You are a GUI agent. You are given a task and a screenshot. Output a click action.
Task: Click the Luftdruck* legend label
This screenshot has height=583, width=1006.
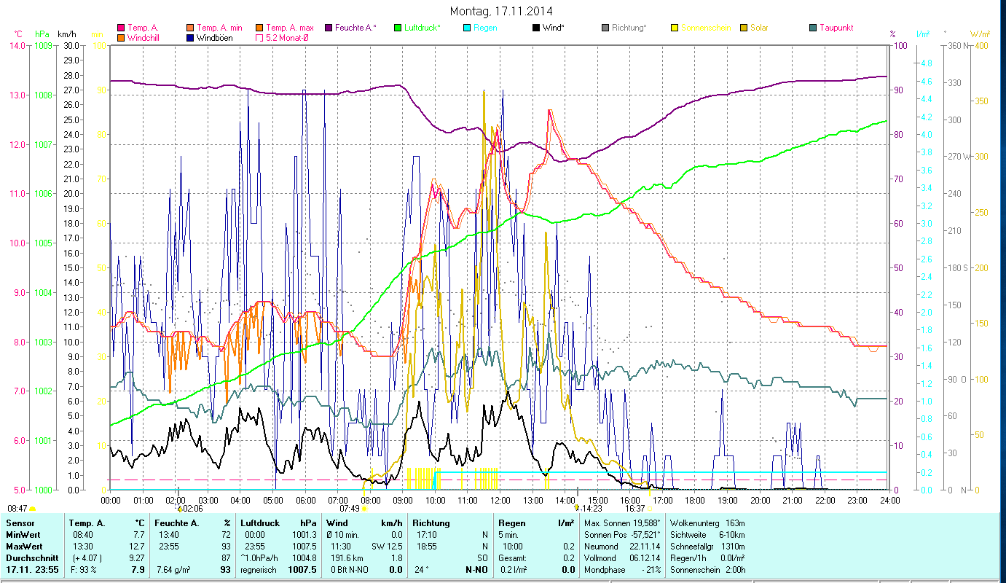(424, 28)
